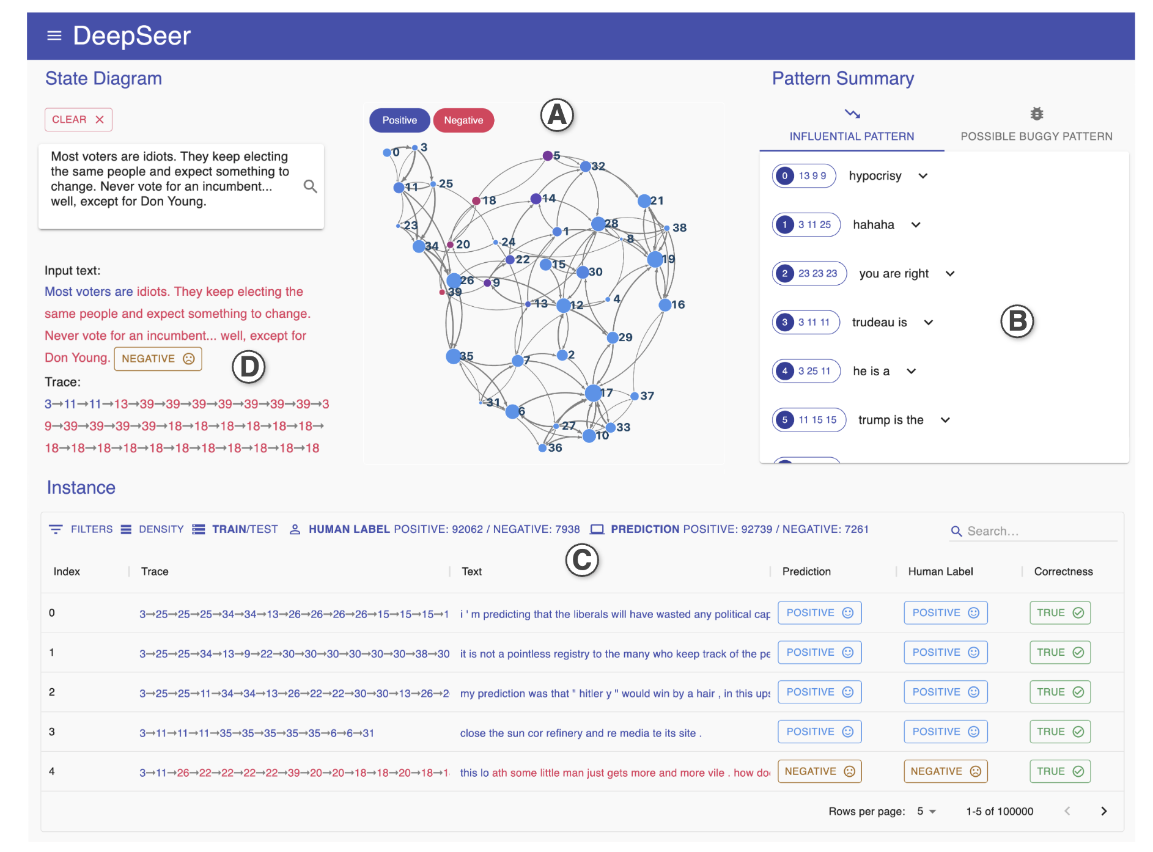Toggle the Positive filter chip
1153x852 pixels.
399,120
